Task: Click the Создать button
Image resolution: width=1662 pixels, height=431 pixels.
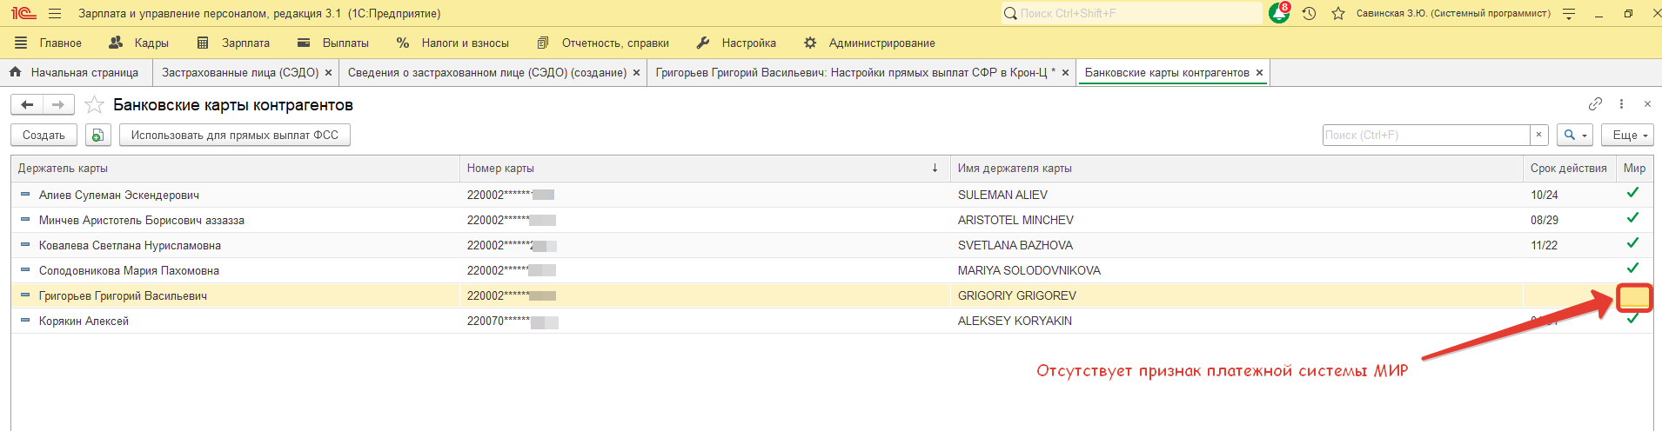Action: coord(44,135)
